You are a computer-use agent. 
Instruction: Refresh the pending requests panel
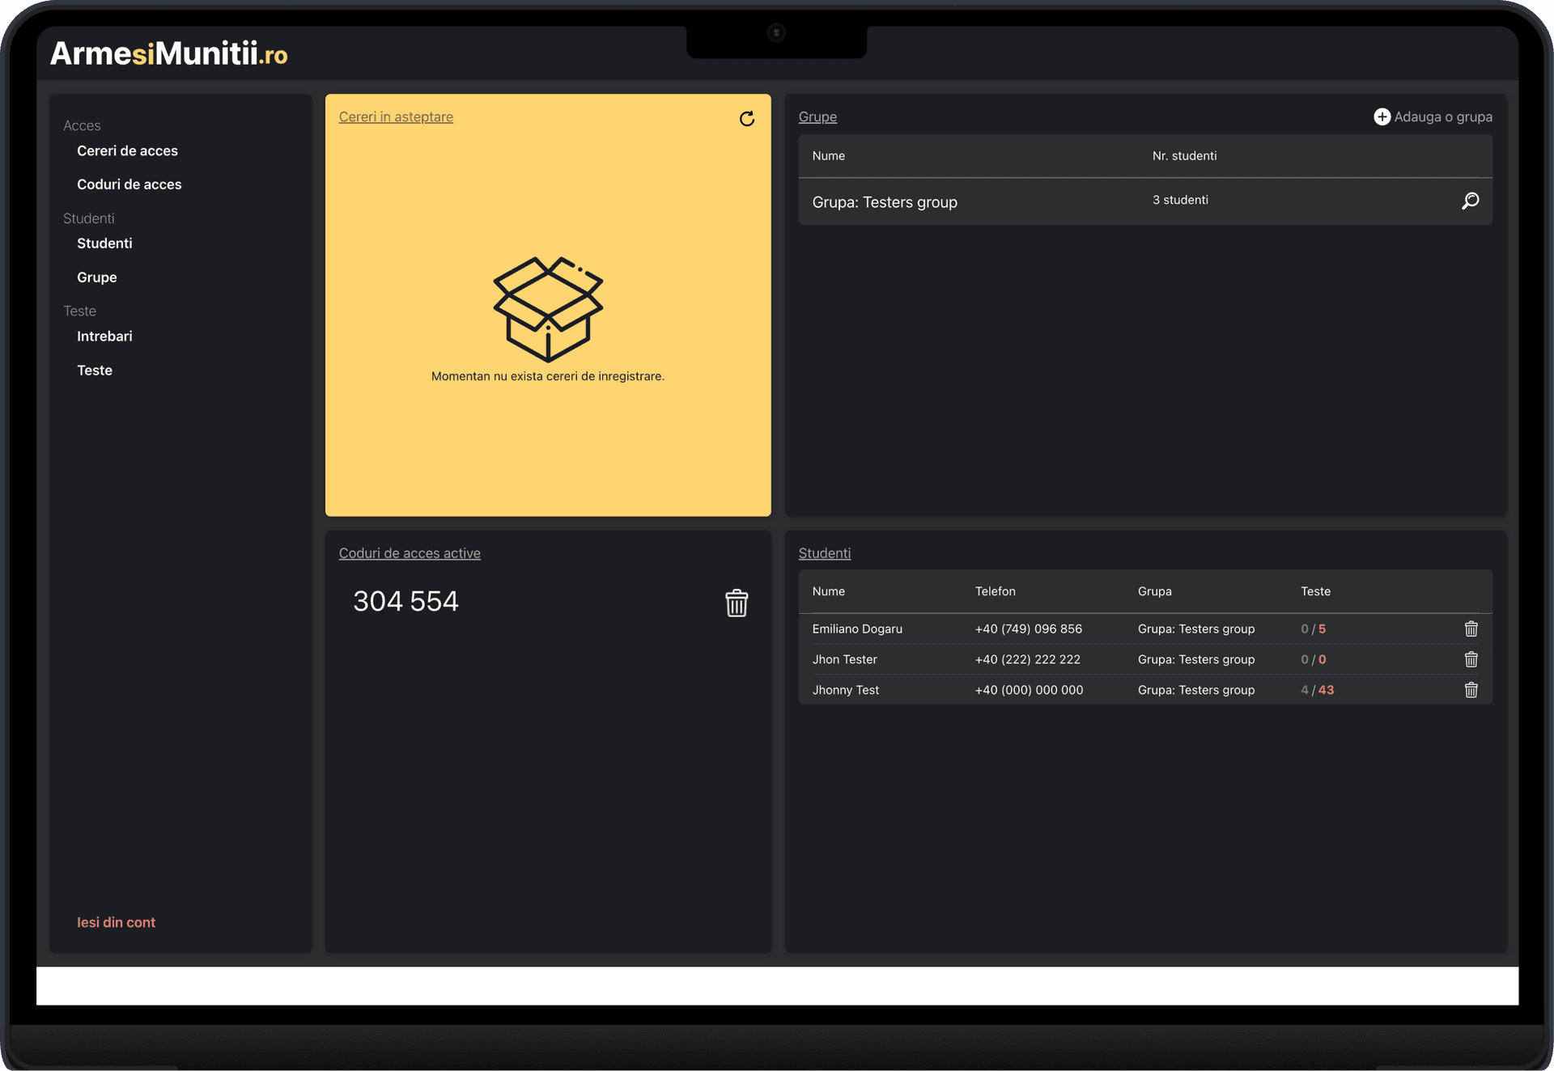point(746,119)
